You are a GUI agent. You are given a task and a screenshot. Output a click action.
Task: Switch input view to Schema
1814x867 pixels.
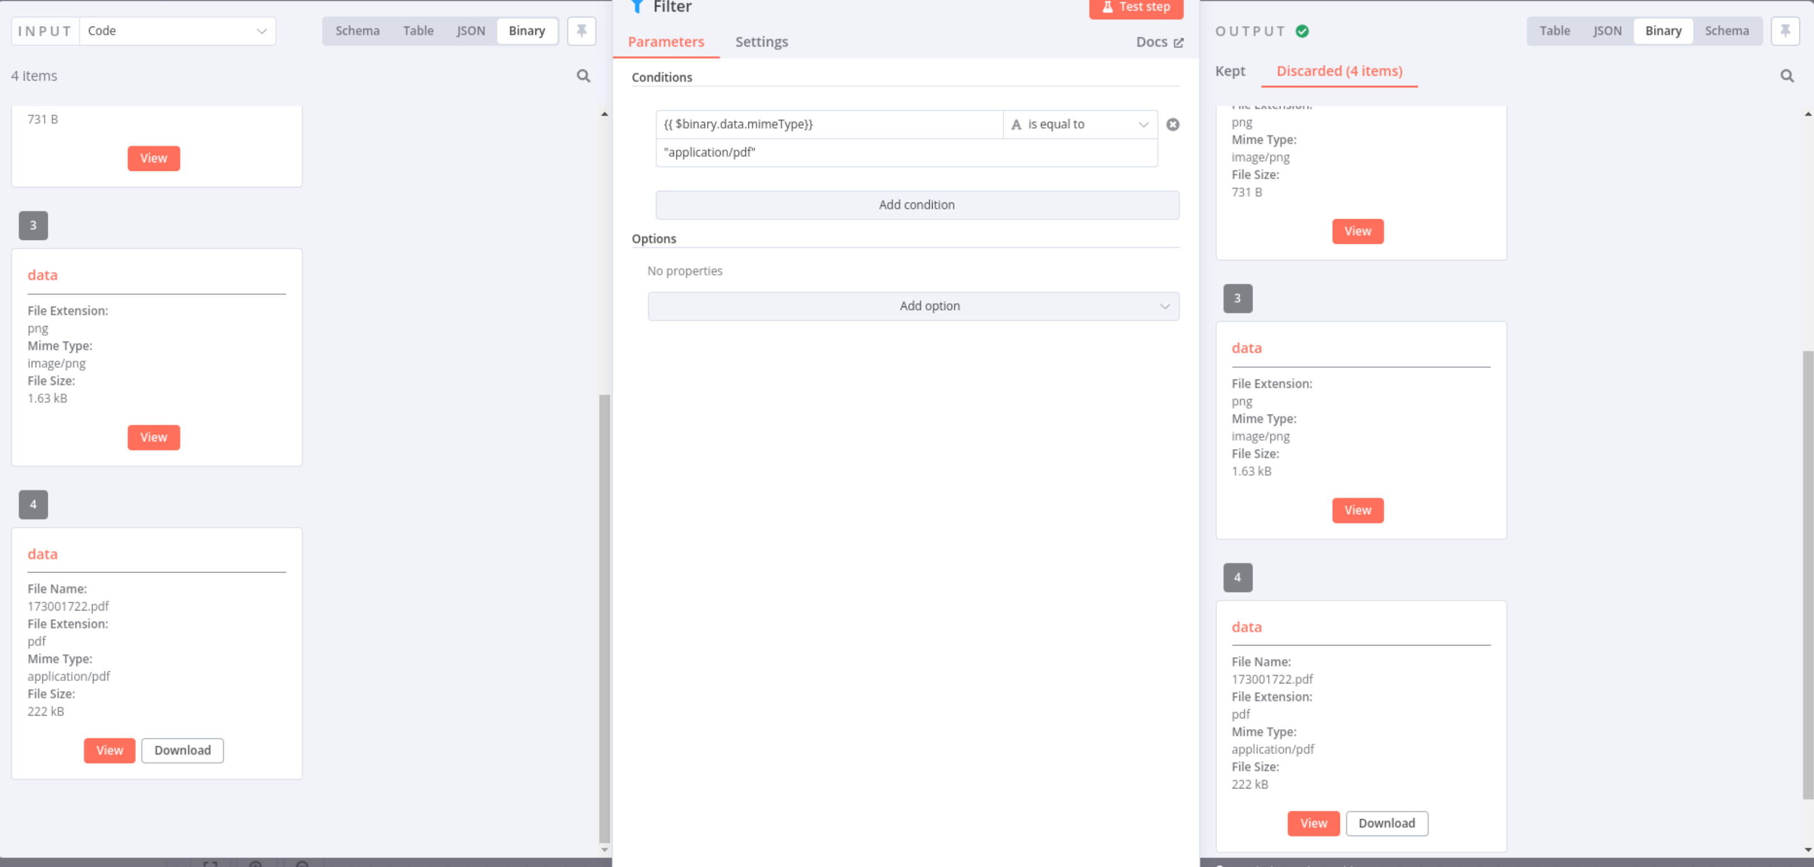[x=357, y=31]
